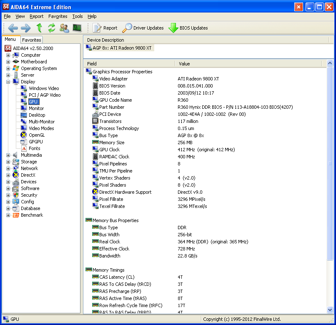Click the GPGPU icon in the tree
The width and height of the screenshot is (336, 325).
pos(24,142)
